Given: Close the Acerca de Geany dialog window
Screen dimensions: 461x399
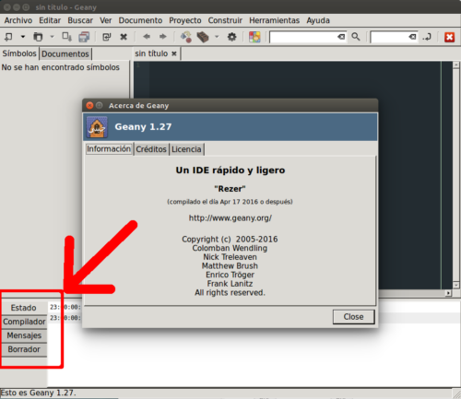Looking at the screenshot, I should pos(89,106).
